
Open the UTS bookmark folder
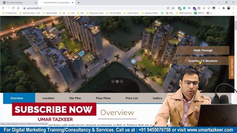(x=71, y=13)
